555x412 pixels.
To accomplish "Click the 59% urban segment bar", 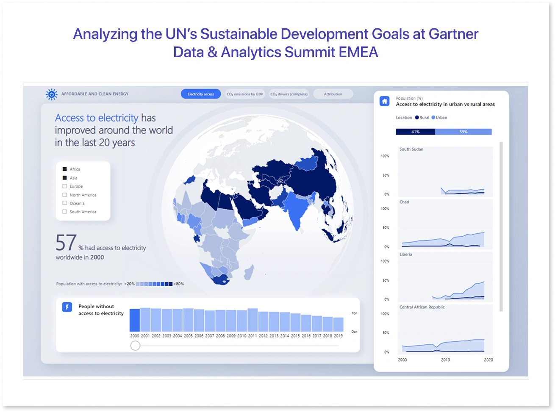I will (463, 132).
